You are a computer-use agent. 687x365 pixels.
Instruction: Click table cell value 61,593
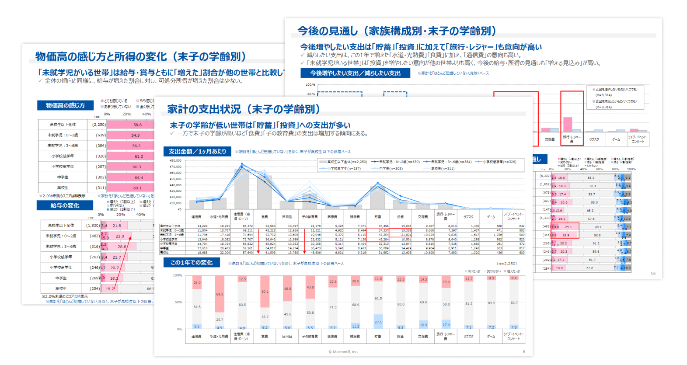pos(270,252)
